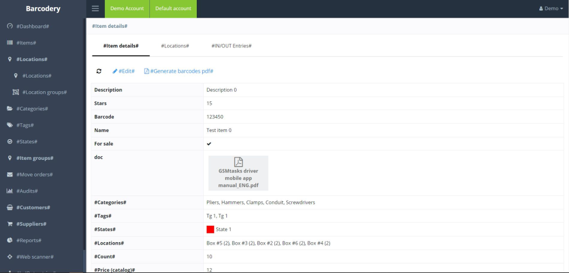Image resolution: width=569 pixels, height=273 pixels.
Task: Click the Barcodery logo title
Action: tap(43, 9)
